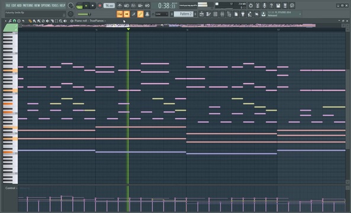Stop playback with the stop button

click(93, 5)
